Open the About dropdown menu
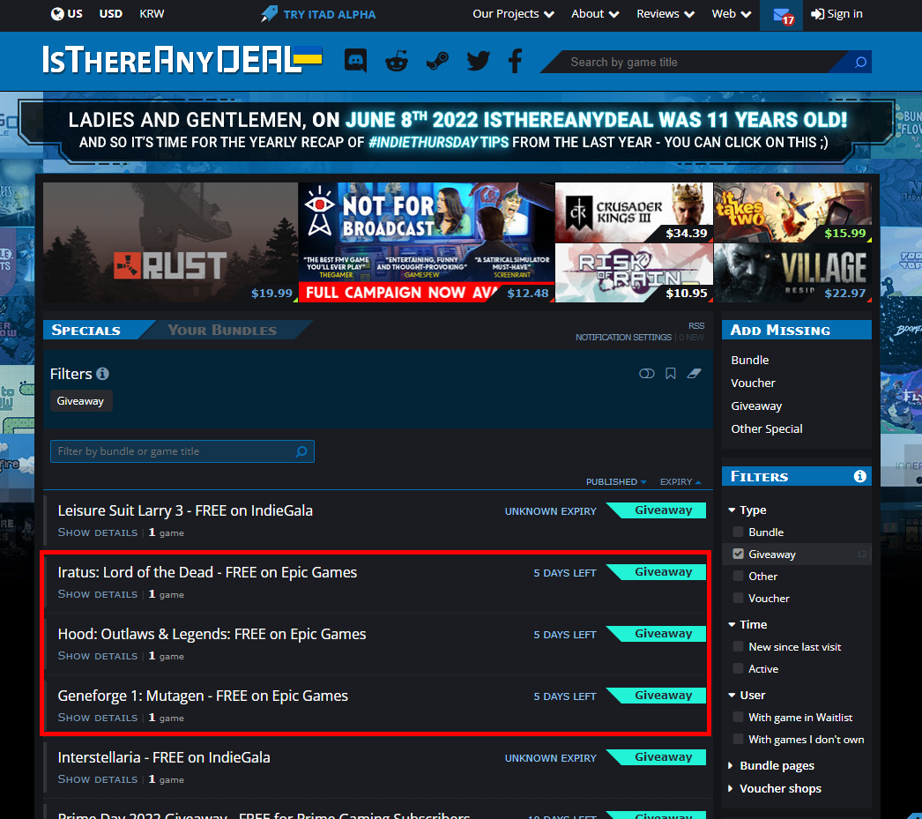This screenshot has height=819, width=922. point(594,13)
